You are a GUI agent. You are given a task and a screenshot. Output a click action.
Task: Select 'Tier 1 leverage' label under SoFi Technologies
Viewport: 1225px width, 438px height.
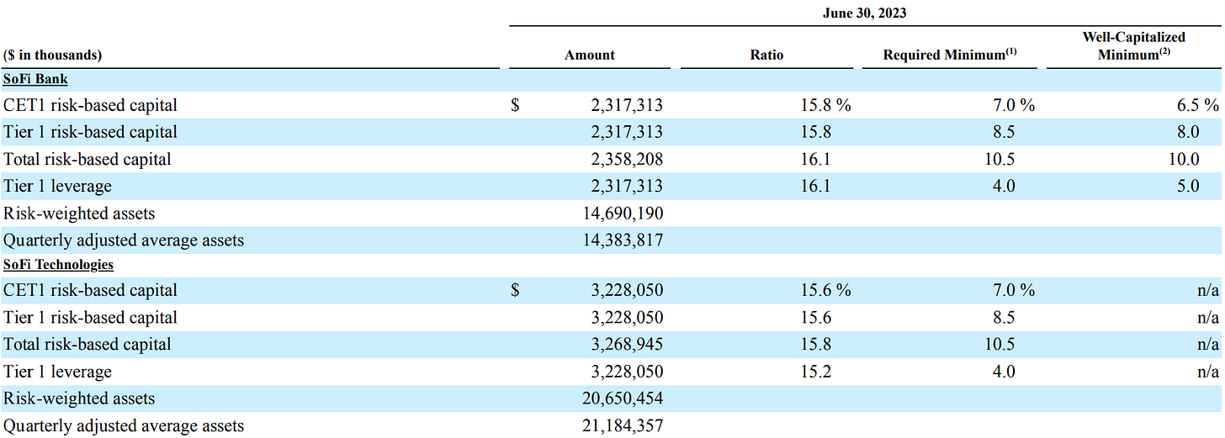point(57,371)
